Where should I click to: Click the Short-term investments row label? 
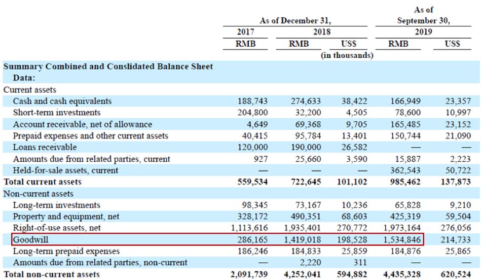[57, 112]
